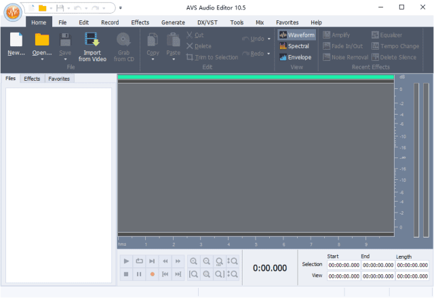Click the Fade In/Out recent effect
The height and width of the screenshot is (298, 434).
point(343,46)
